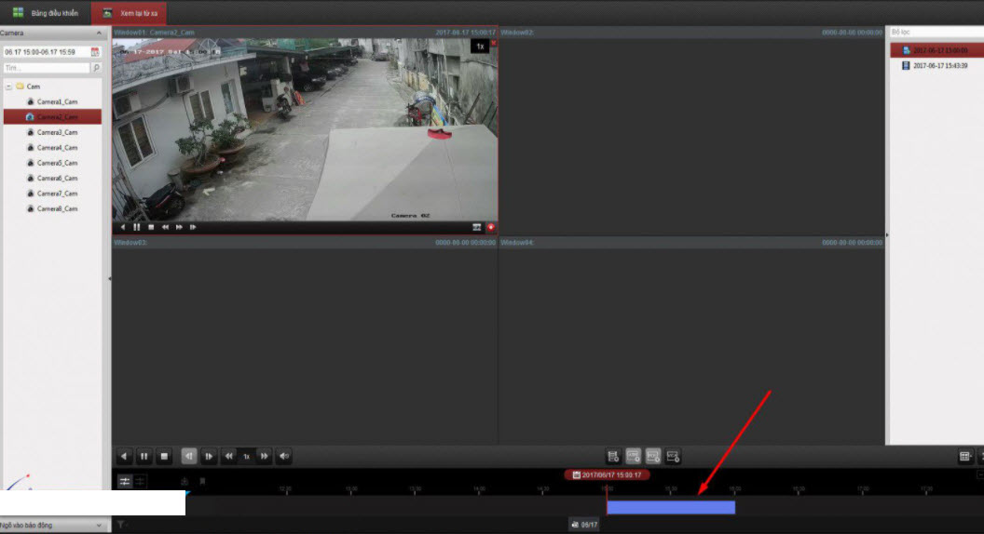Open the filter dropdown below the timeline
Viewport: 984px width, 534px height.
pyautogui.click(x=121, y=525)
